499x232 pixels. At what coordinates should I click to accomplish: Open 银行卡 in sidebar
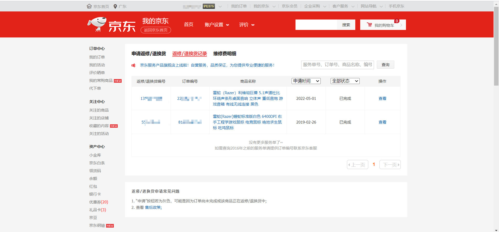click(95, 194)
